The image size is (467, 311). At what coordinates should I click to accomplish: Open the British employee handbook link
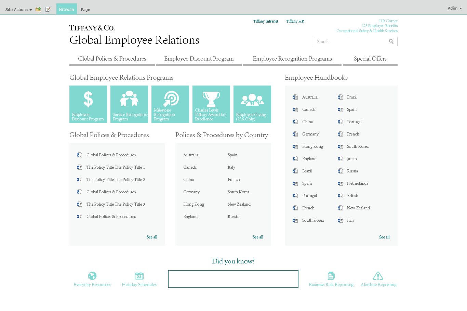(x=352, y=196)
